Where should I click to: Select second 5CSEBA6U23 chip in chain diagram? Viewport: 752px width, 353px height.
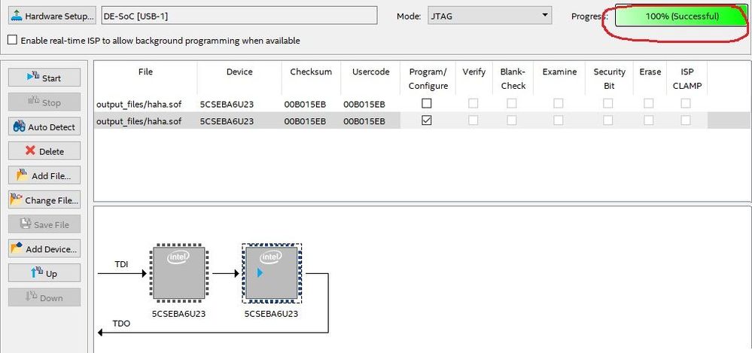[270, 273]
